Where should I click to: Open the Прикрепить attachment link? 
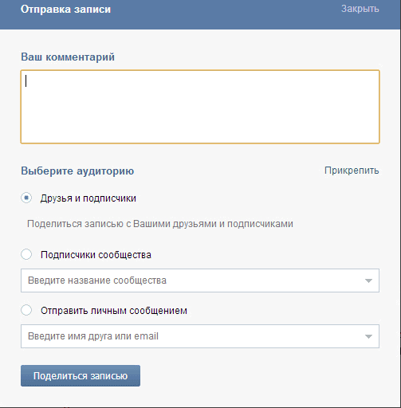pos(352,171)
